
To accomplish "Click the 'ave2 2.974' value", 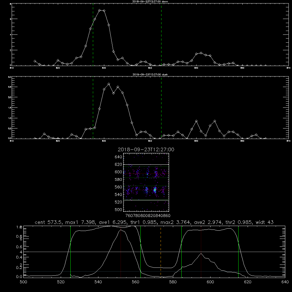I will coord(208,222).
